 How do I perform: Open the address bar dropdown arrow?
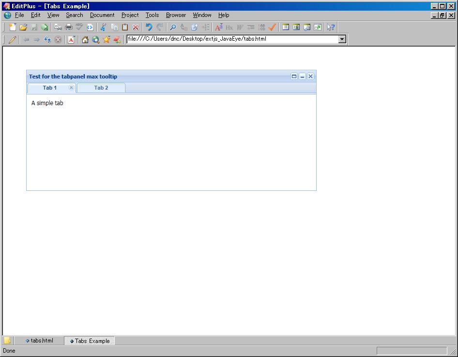[342, 39]
